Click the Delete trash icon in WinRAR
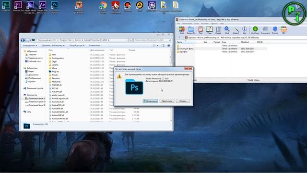Screen dimensions: 307x173 218,30
